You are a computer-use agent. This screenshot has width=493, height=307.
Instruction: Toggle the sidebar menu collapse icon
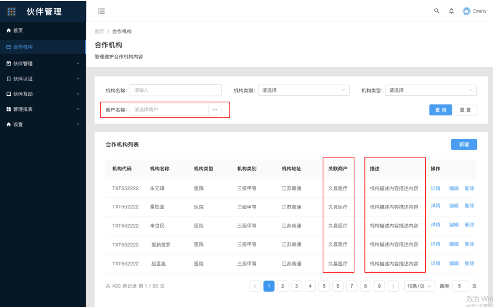[101, 11]
